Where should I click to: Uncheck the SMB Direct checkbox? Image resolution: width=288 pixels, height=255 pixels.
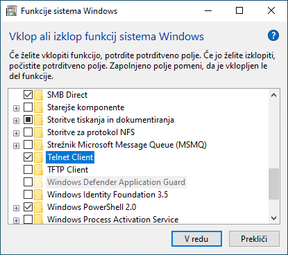[28, 95]
